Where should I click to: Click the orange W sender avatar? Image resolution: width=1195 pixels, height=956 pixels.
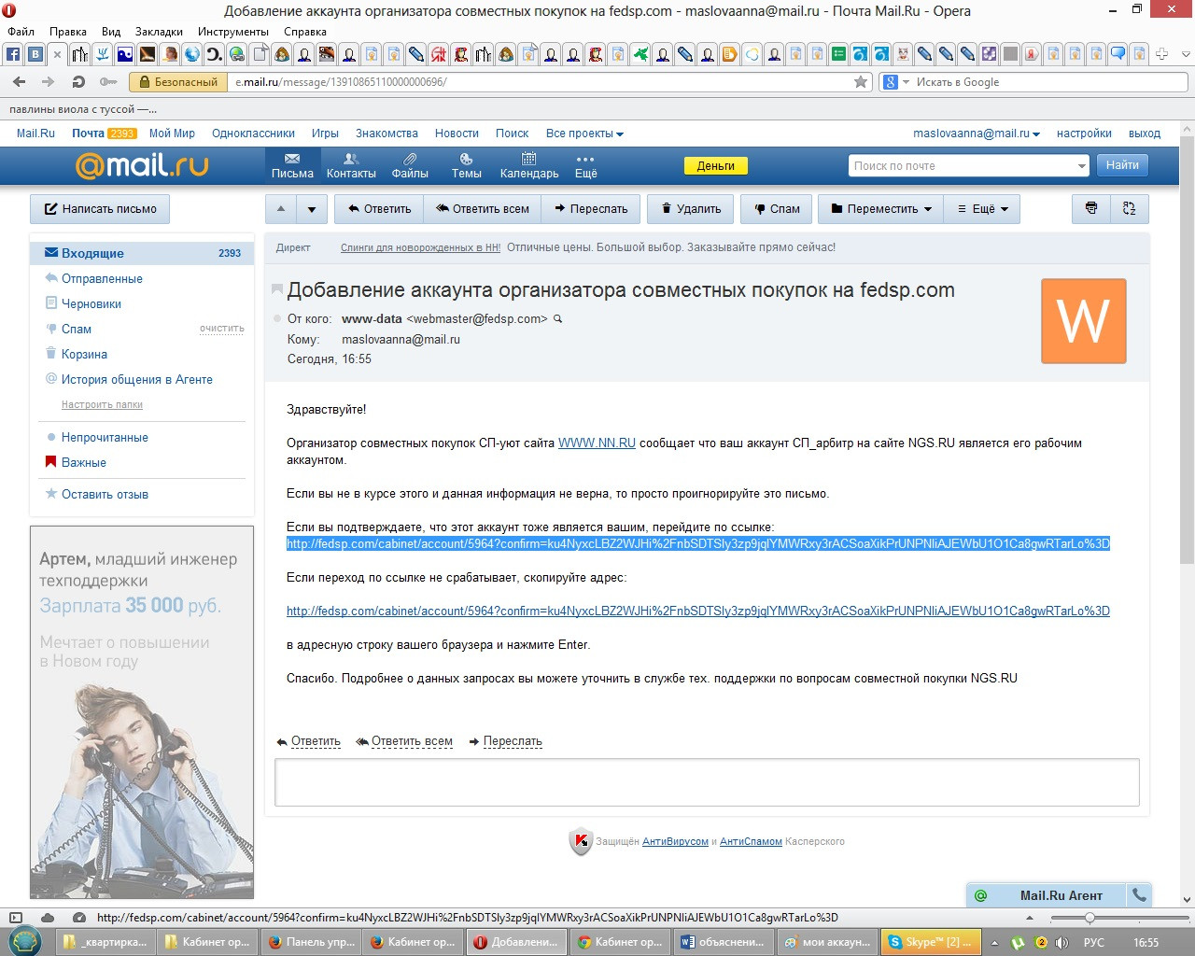[1083, 321]
